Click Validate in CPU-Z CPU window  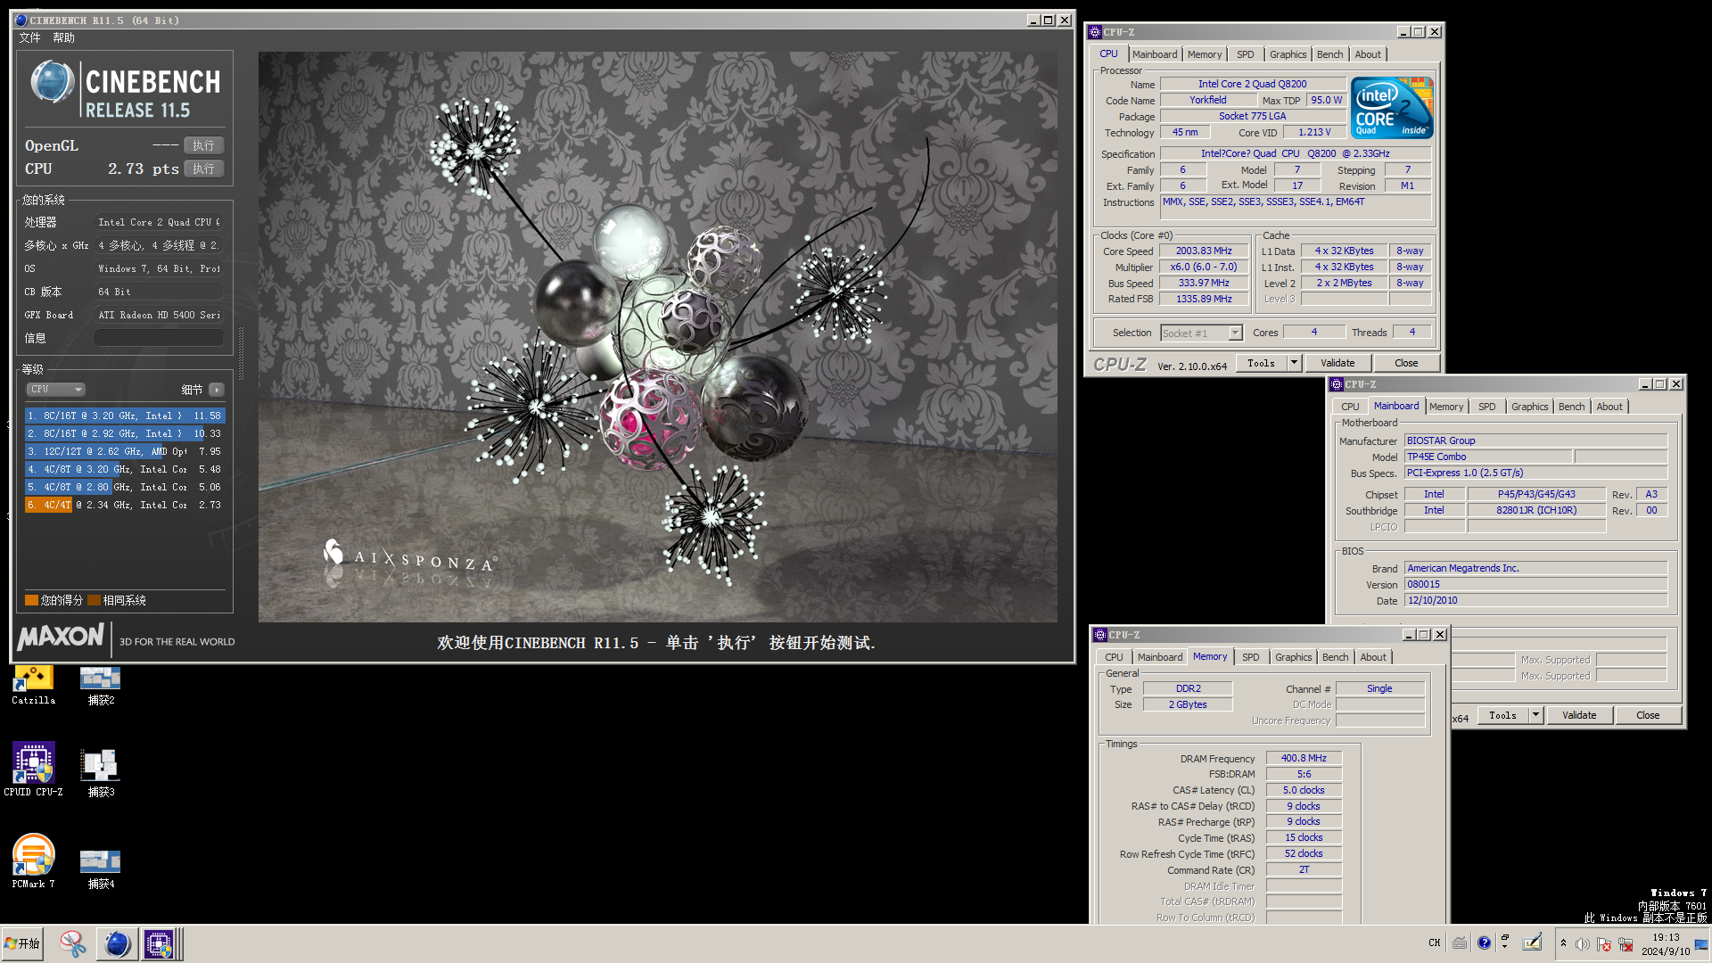(x=1337, y=363)
